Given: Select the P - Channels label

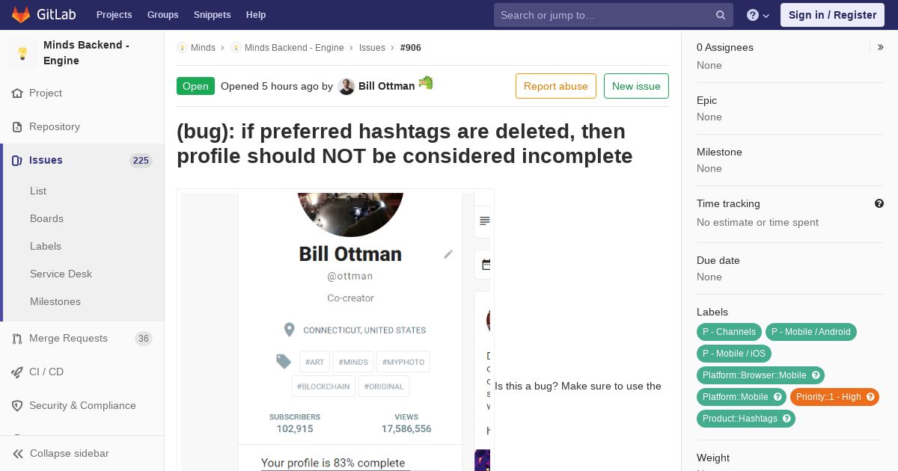Looking at the screenshot, I should tap(729, 332).
